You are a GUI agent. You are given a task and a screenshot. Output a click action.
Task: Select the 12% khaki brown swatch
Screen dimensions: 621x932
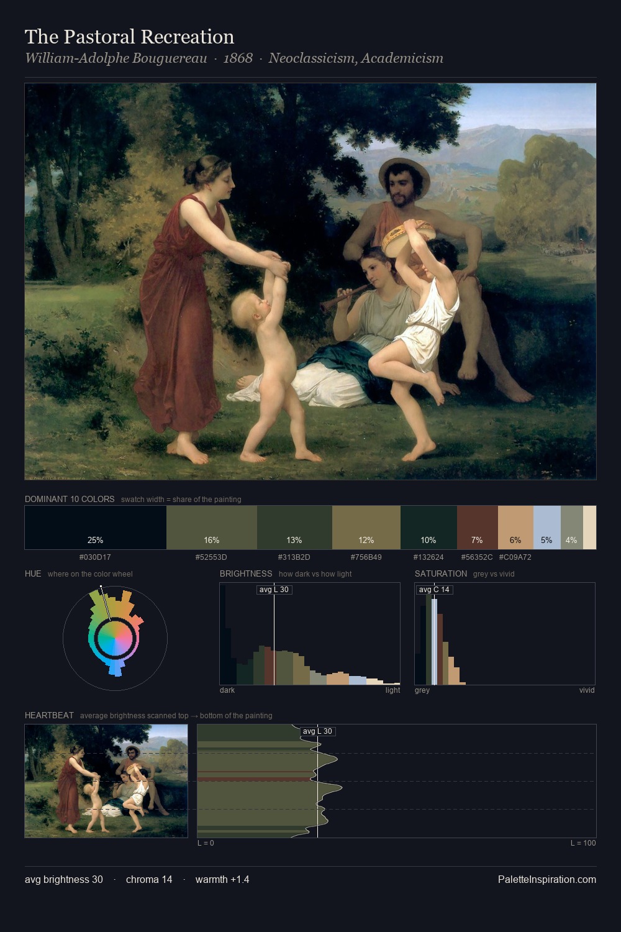coord(366,528)
